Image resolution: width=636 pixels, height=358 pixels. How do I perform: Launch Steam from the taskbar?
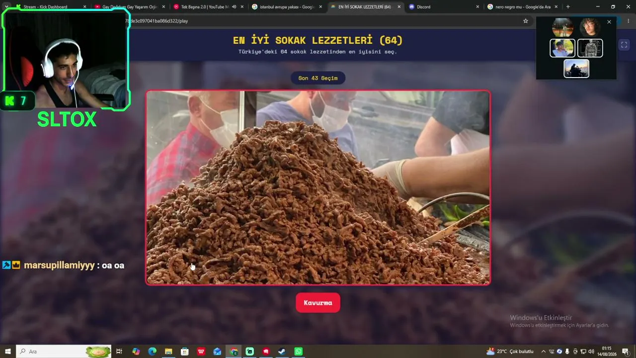(282, 352)
